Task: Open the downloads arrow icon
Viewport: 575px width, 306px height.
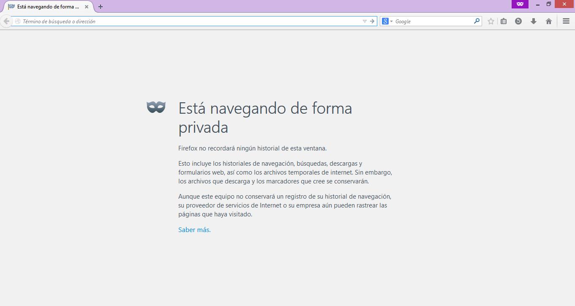Action: pos(534,21)
